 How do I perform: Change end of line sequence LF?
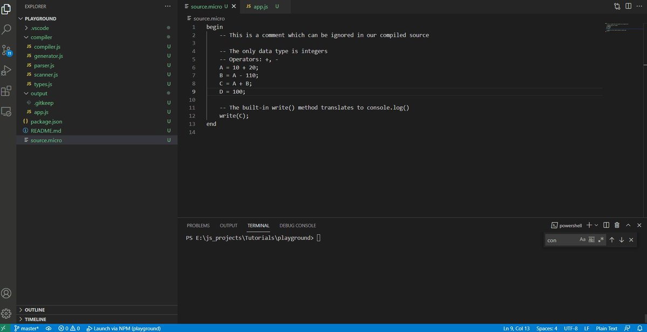coord(587,328)
